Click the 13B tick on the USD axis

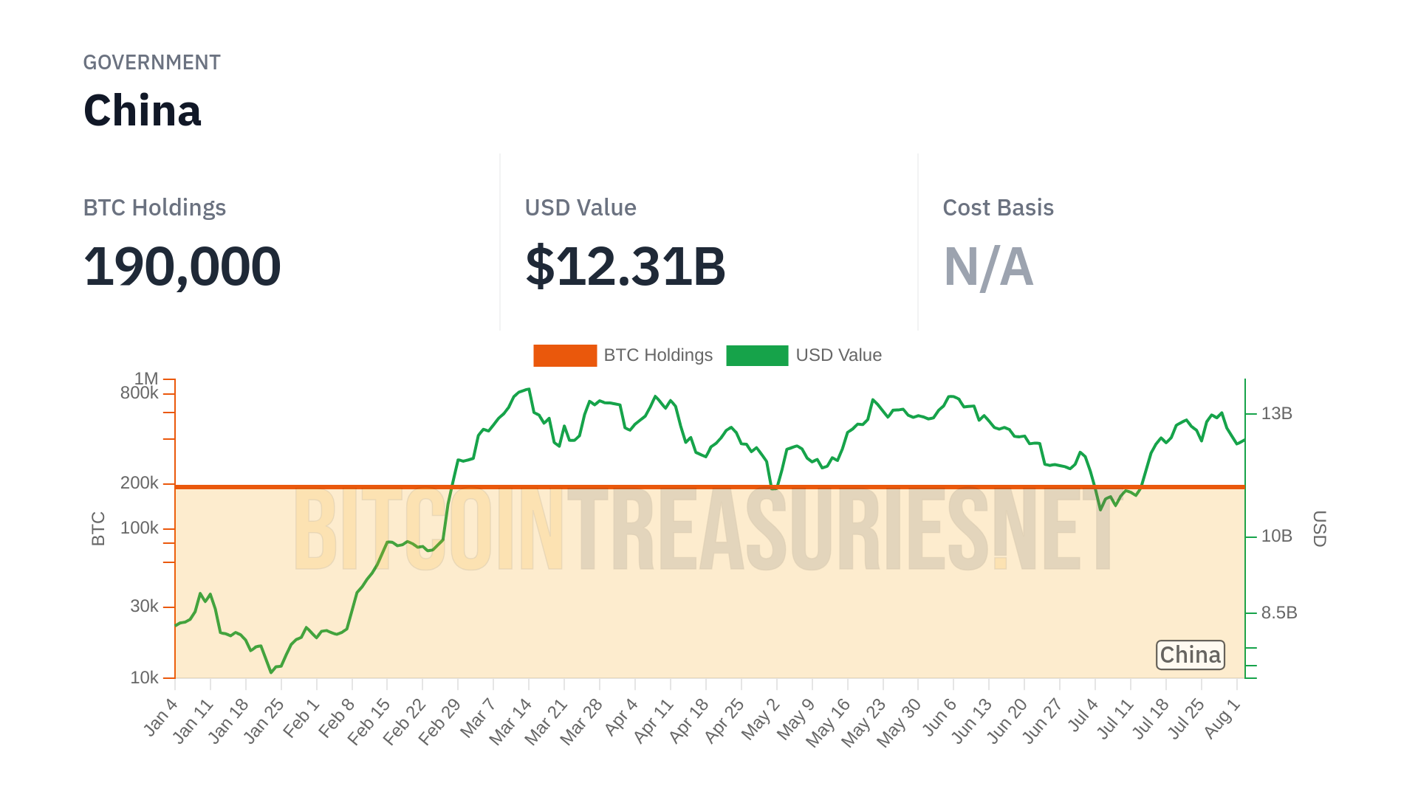pyautogui.click(x=1276, y=413)
